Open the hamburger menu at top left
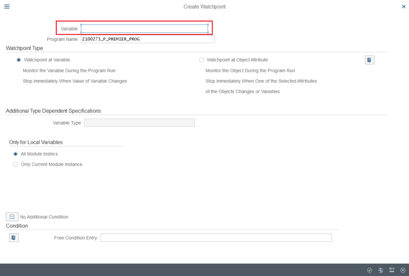Image resolution: width=409 pixels, height=276 pixels. (x=7, y=6)
